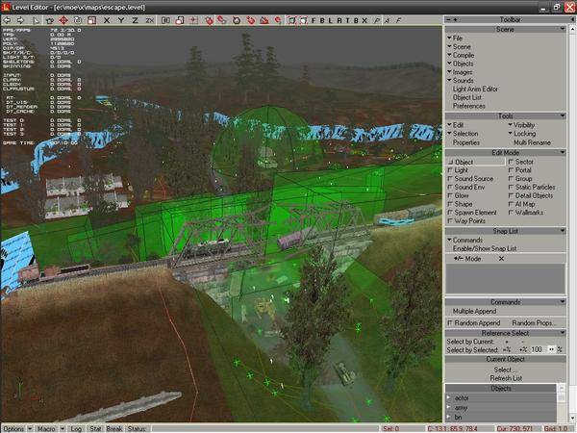Click the Z axis constraint icon
The width and height of the screenshot is (577, 433).
tap(134, 19)
